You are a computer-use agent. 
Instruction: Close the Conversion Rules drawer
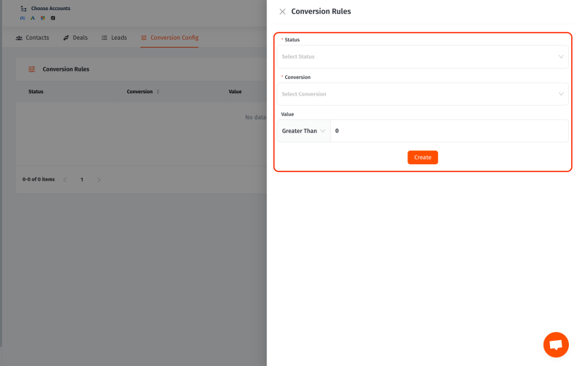(x=282, y=12)
